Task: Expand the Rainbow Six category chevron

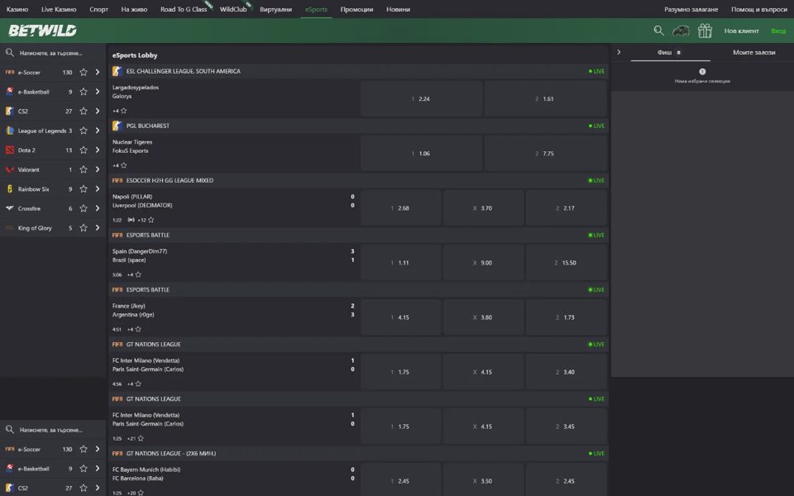Action: (x=98, y=188)
